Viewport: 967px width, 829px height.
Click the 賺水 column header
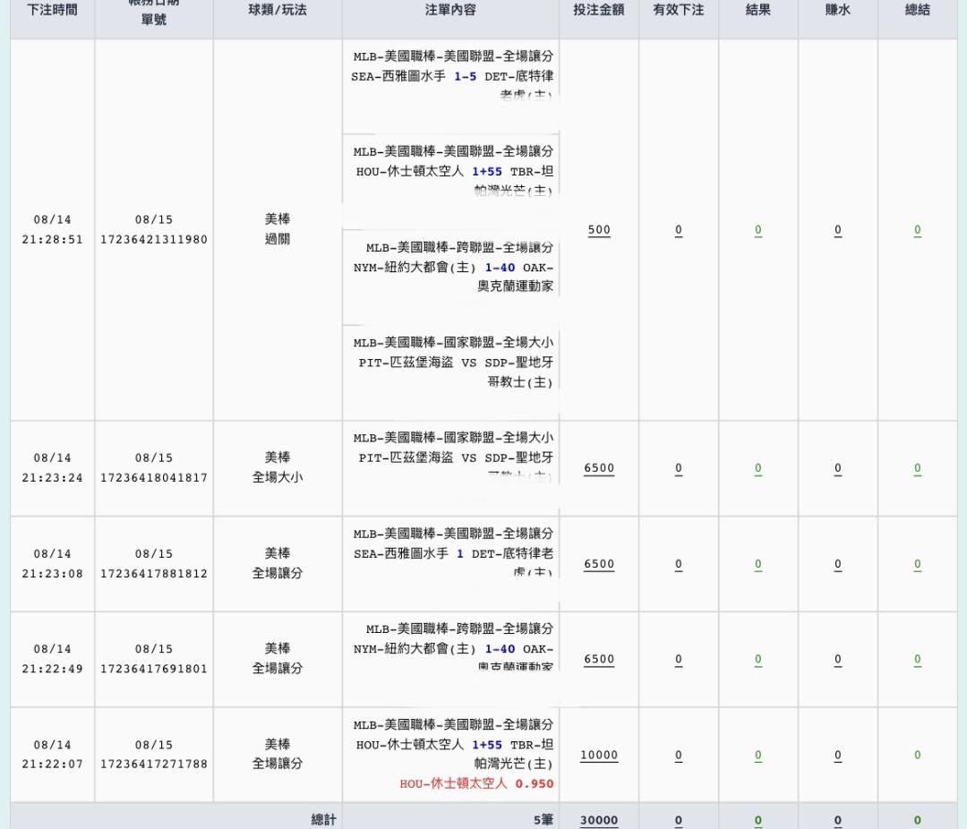[x=837, y=10]
